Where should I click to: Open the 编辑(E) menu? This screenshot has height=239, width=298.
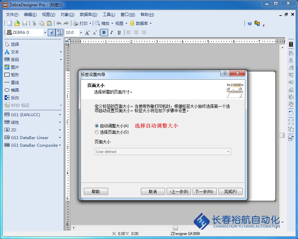point(30,15)
